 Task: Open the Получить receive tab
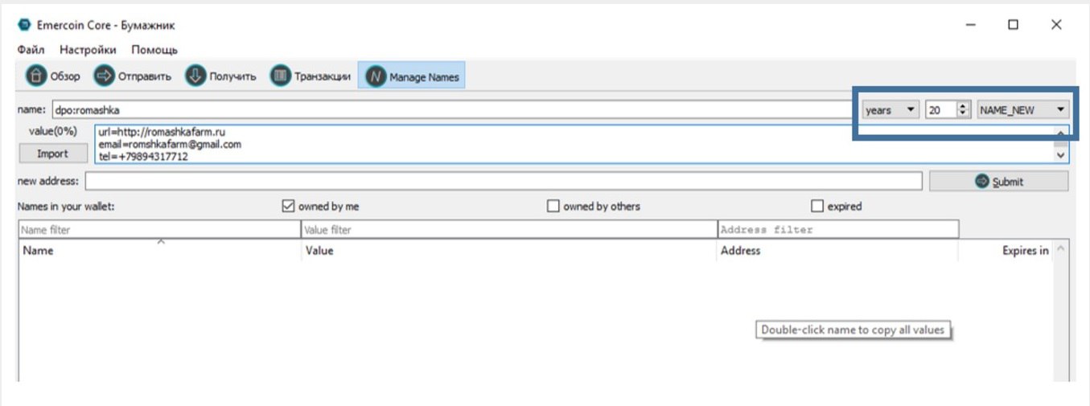[x=220, y=77]
